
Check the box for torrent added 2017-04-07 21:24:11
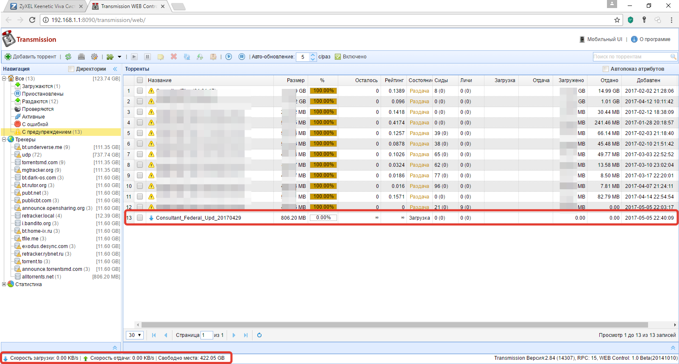click(x=140, y=186)
